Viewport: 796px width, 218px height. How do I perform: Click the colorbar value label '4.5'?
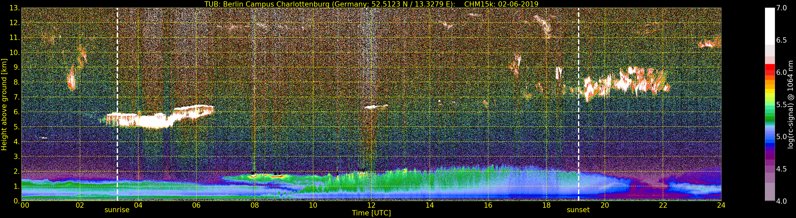781,169
